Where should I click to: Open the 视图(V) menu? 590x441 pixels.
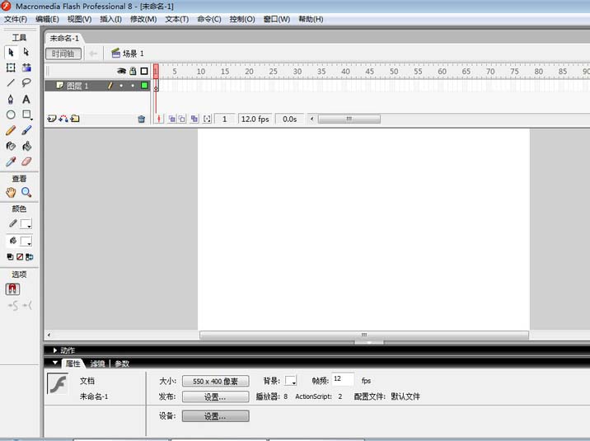pyautogui.click(x=79, y=19)
